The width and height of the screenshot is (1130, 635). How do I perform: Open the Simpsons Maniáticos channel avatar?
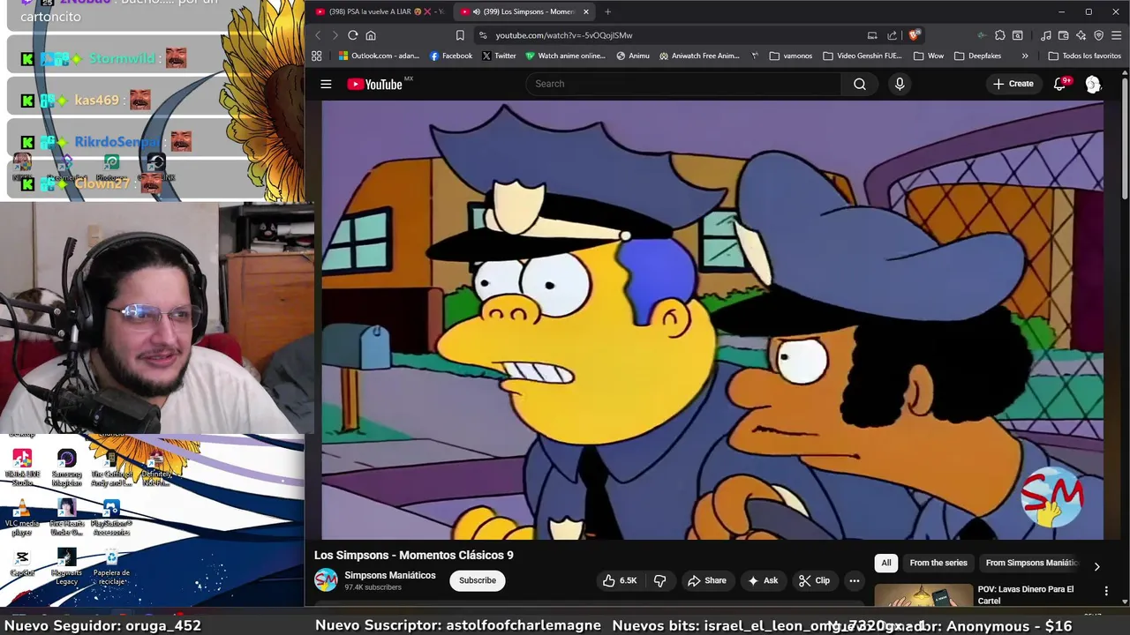pyautogui.click(x=326, y=579)
